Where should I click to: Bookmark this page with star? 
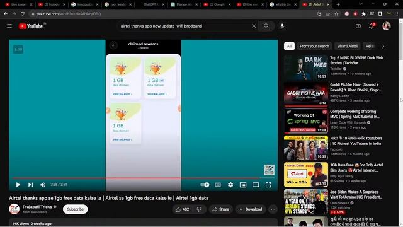(336, 14)
